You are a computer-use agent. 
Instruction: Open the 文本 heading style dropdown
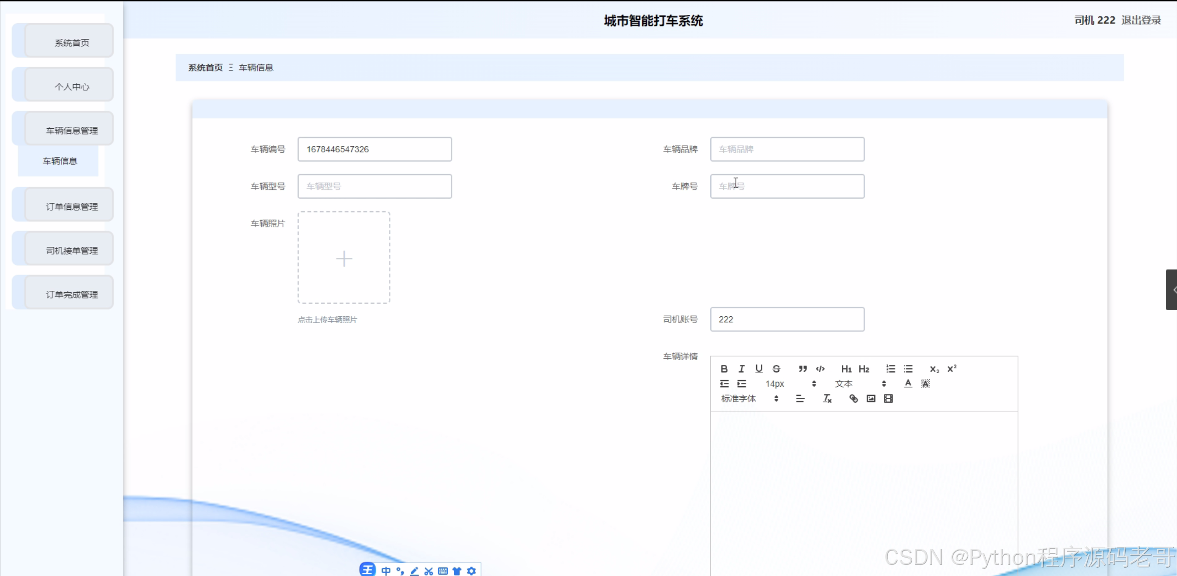[x=860, y=384]
